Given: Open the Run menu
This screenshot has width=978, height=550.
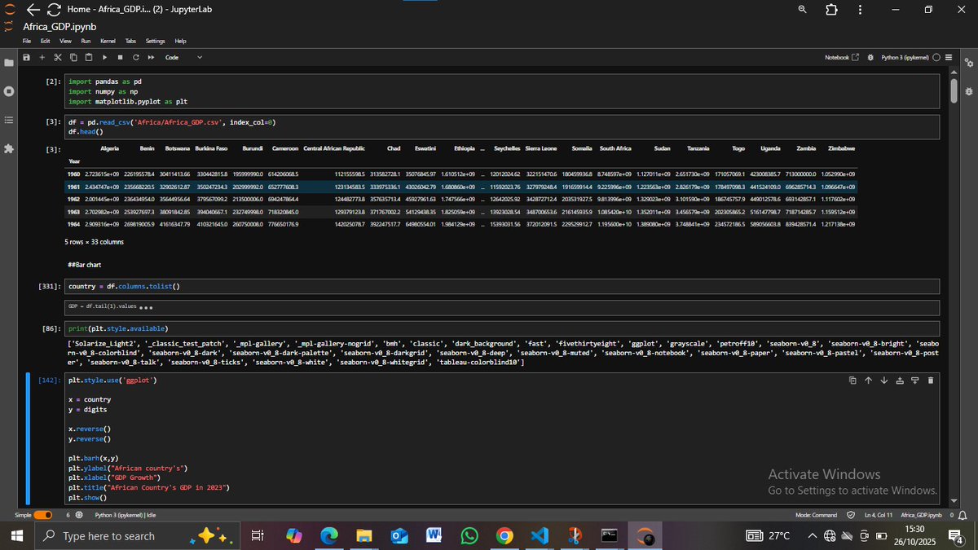Looking at the screenshot, I should (86, 41).
